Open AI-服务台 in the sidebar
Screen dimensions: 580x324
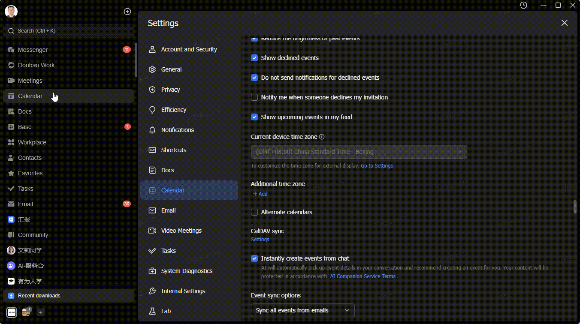coord(69,266)
